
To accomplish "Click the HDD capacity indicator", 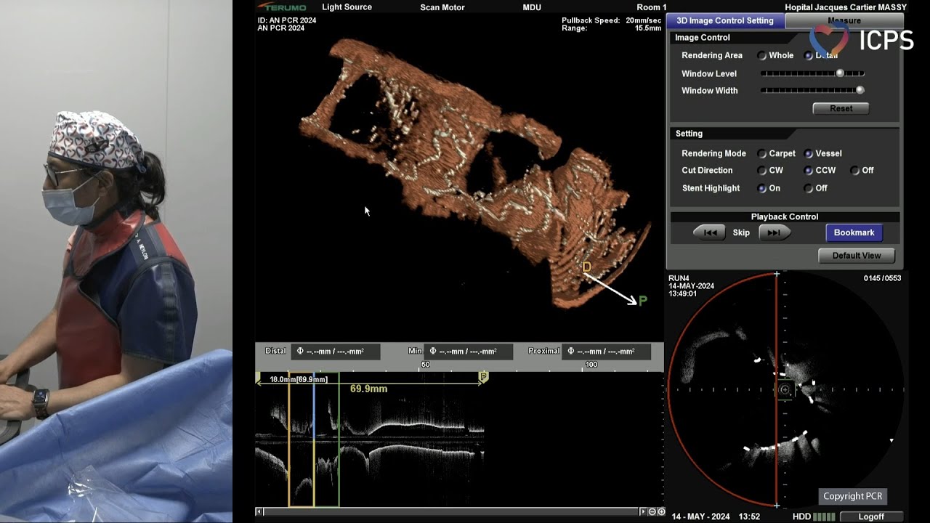I will (x=814, y=516).
